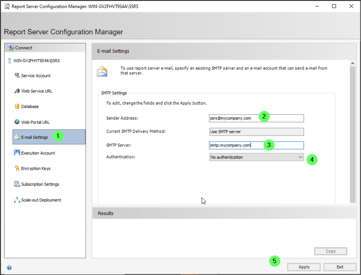Open the help icon at bottom left

click(x=9, y=268)
